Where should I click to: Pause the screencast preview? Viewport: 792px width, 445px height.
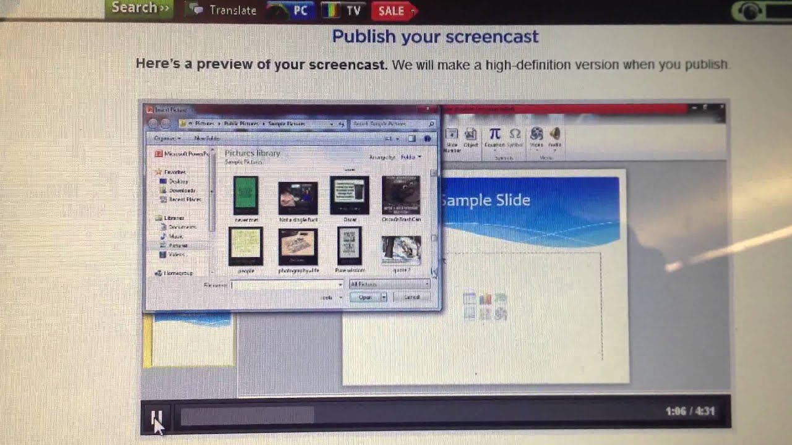[x=156, y=417]
